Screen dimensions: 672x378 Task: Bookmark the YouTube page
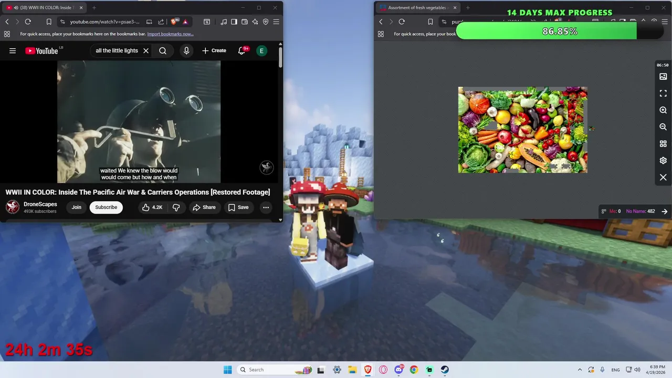pyautogui.click(x=49, y=22)
